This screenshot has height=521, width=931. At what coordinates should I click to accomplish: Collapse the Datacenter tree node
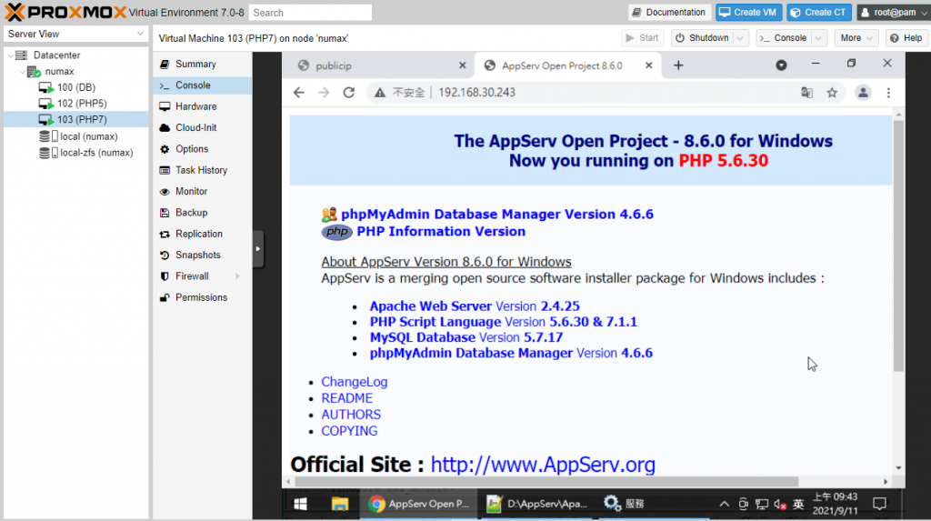pos(10,55)
